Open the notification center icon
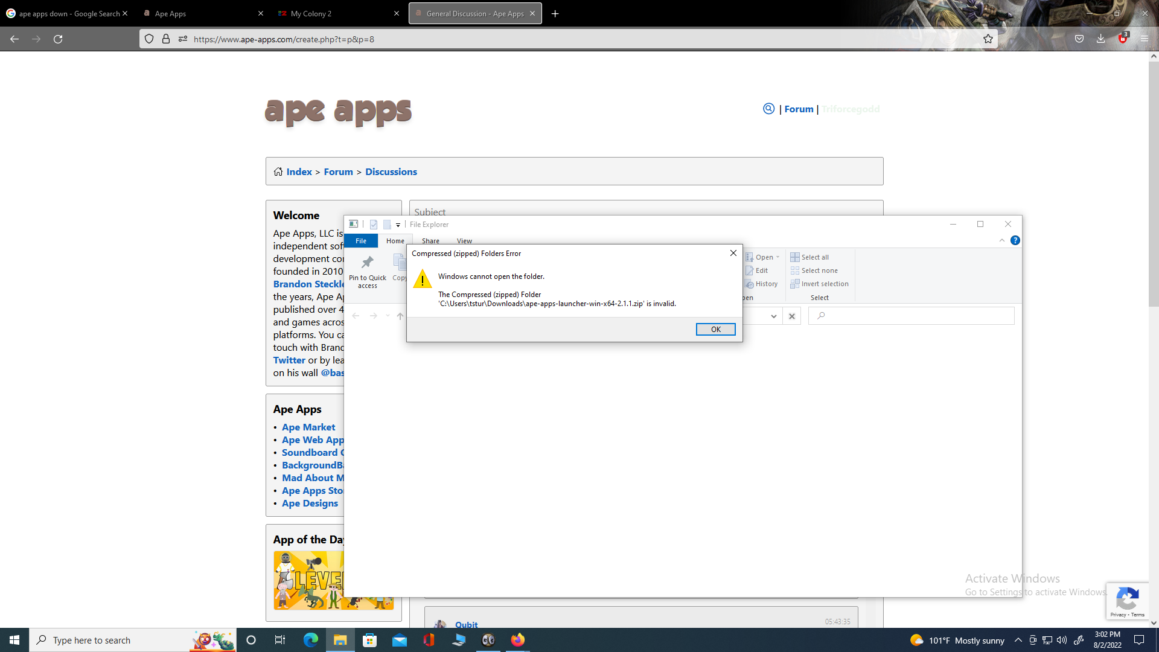1159x652 pixels. click(1139, 640)
